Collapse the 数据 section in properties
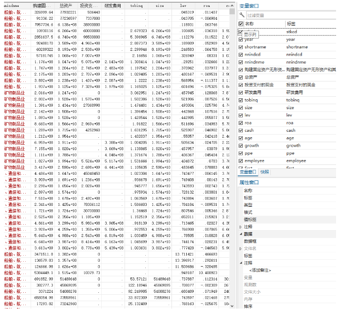 pos(241,234)
